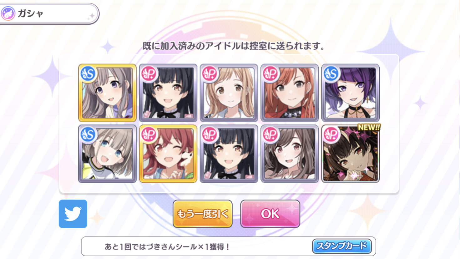This screenshot has width=460, height=259.
Task: Select the brown-haired idol P card, bottom row
Action: [x=290, y=154]
